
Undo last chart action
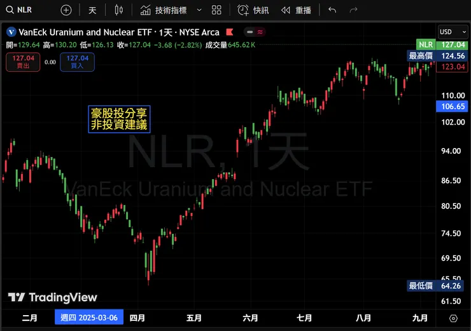[332, 10]
